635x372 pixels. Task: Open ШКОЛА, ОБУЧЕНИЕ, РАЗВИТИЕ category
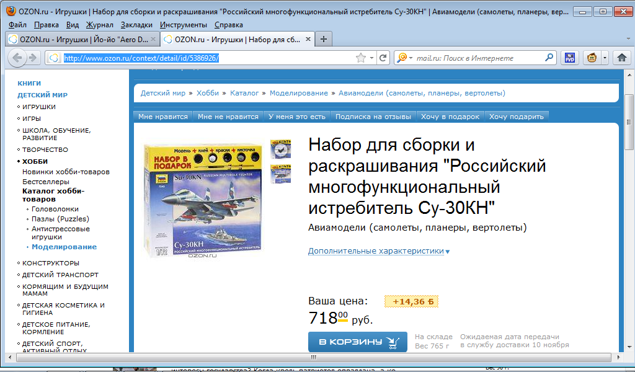(56, 134)
